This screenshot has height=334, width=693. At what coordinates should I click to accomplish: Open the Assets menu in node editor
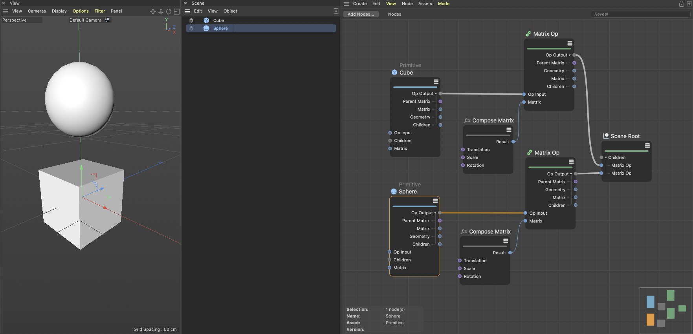(x=425, y=4)
